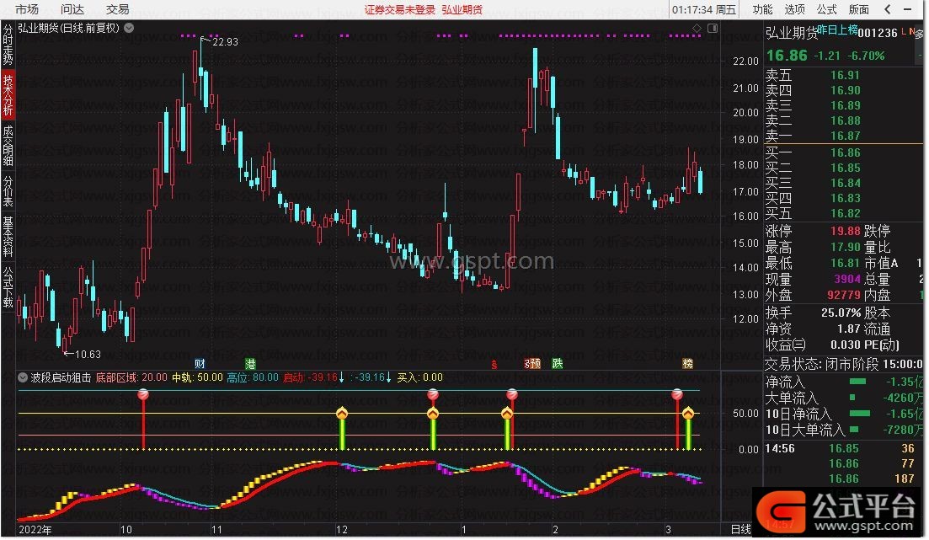This screenshot has height=540, width=929.
Task: Open the 选项 menu
Action: (x=794, y=9)
